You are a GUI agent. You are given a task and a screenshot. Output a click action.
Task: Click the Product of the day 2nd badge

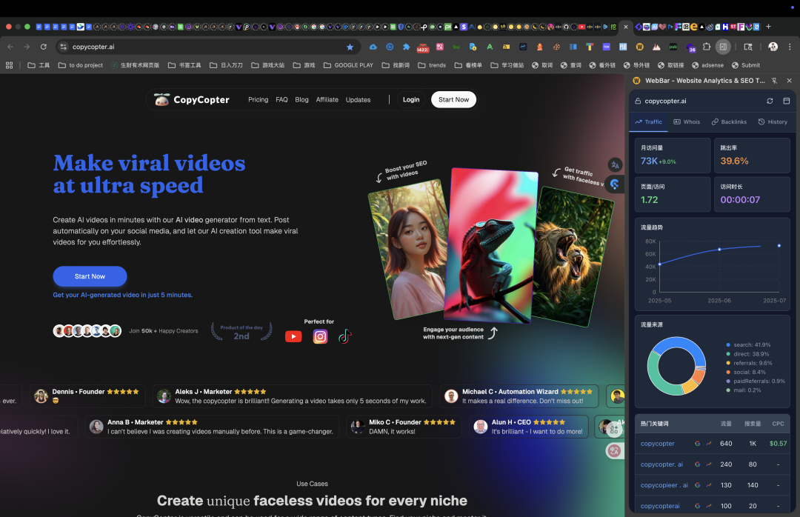click(x=241, y=332)
